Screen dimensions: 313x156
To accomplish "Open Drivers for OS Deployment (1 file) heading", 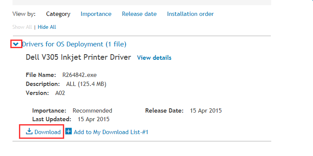I will [74, 44].
